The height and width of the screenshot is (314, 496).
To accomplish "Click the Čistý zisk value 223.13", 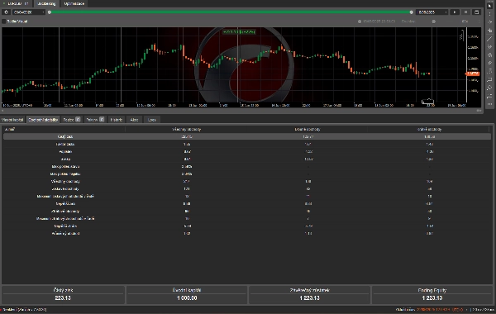I will tap(63, 297).
